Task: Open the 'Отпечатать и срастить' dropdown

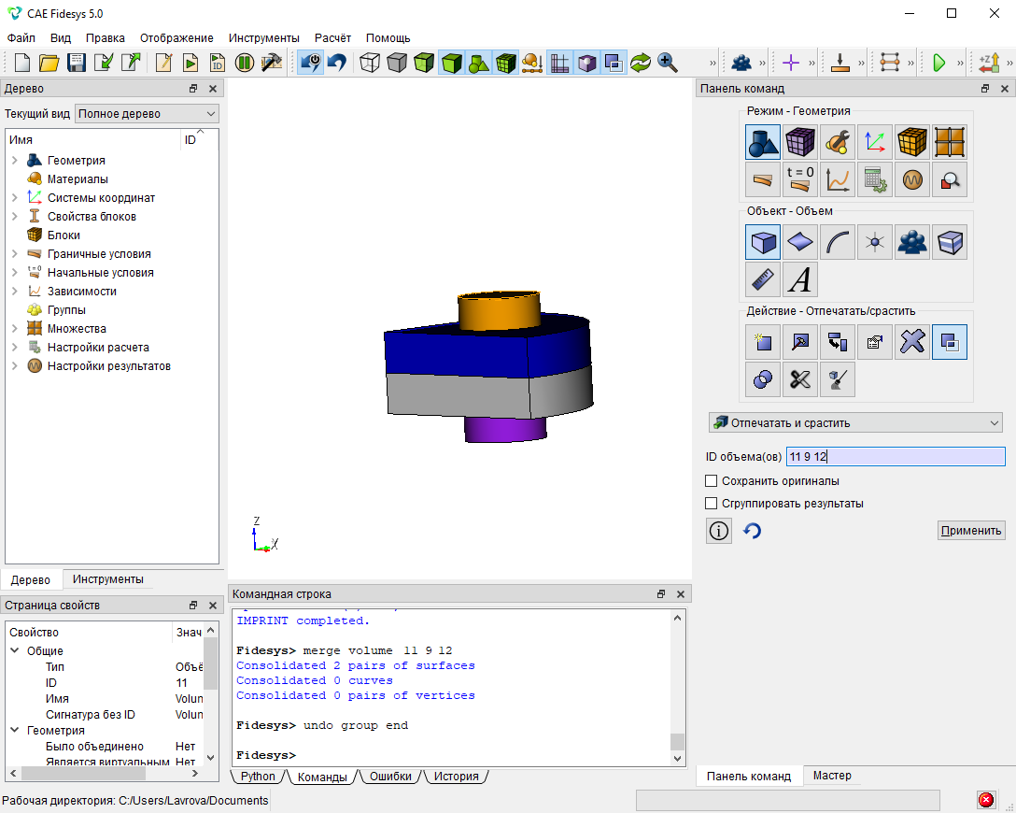Action: (x=855, y=422)
